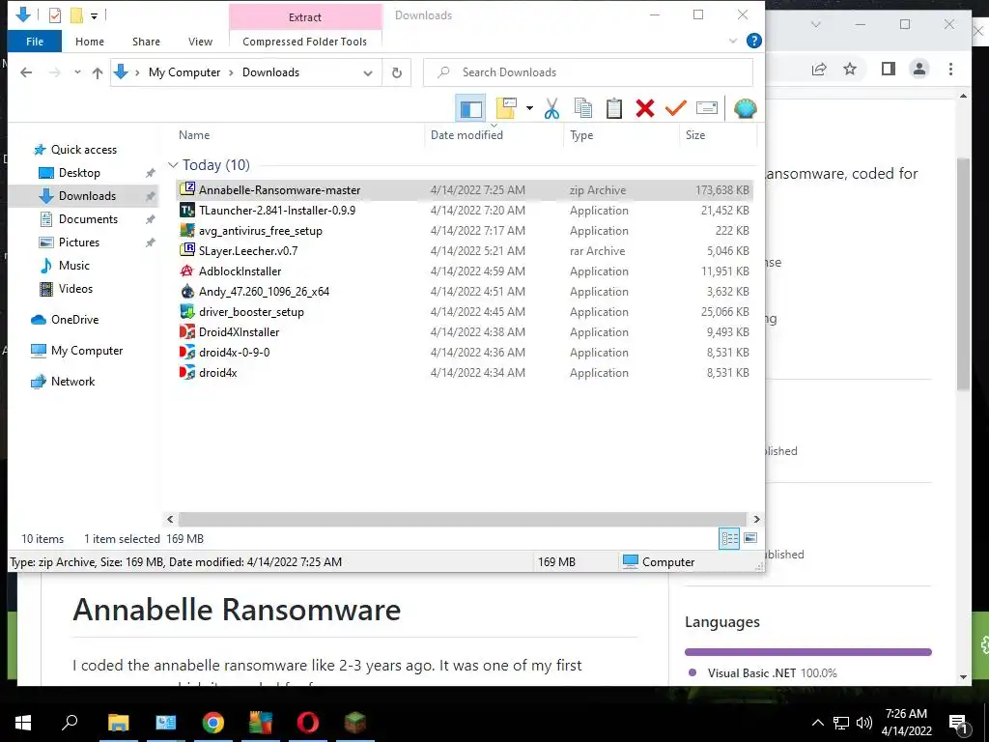Viewport: 989px width, 742px height.
Task: Open Opera from the taskbar
Action: tap(308, 723)
